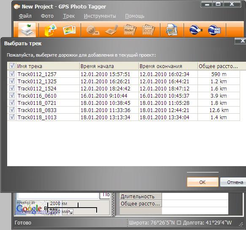Click the 3.9 km distance cell
The width and height of the screenshot is (246, 230).
click(x=219, y=96)
